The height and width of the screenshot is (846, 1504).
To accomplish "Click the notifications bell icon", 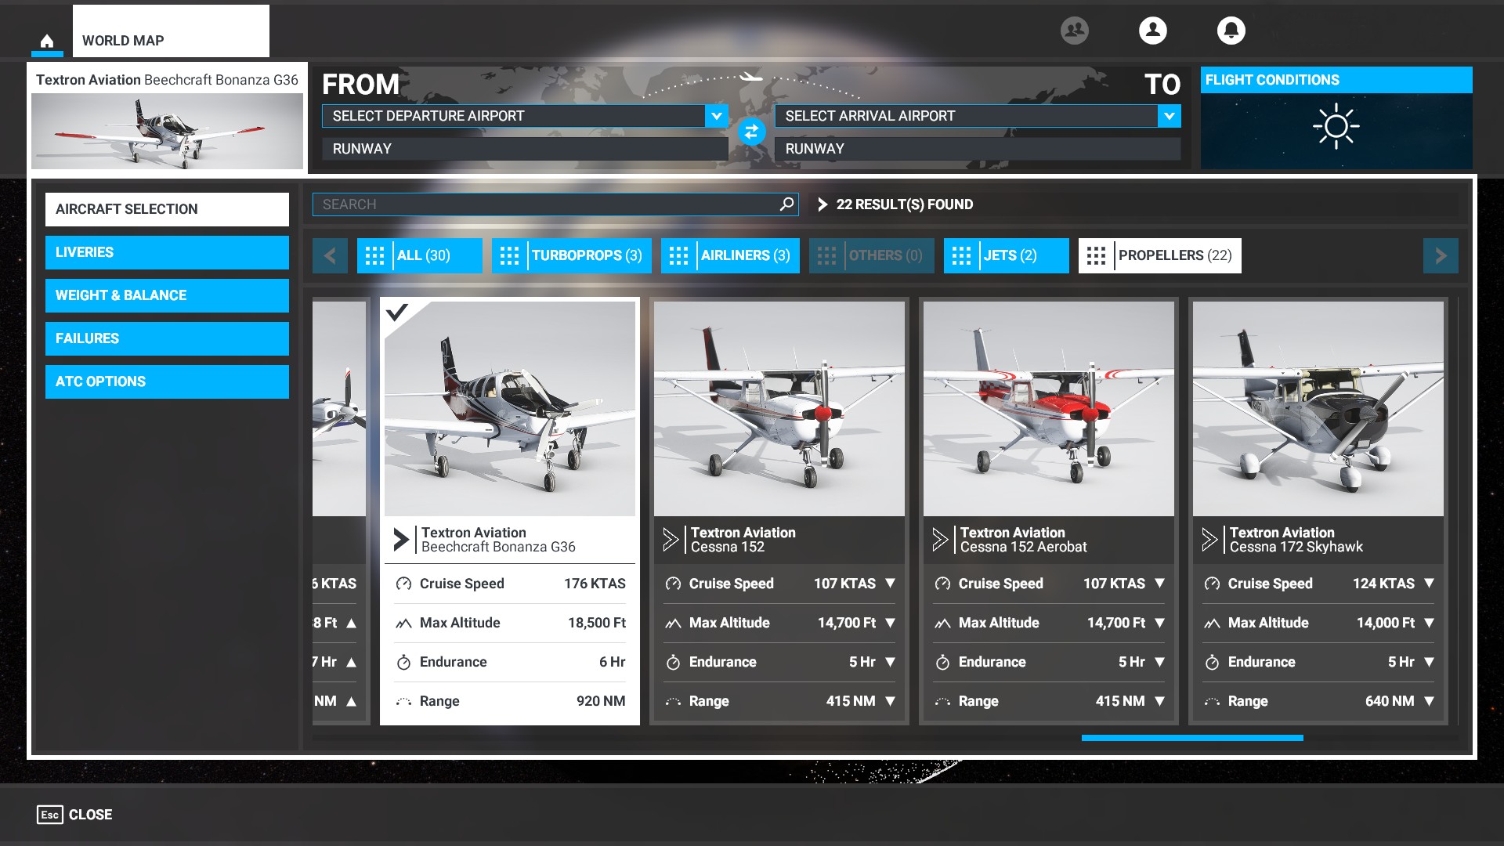I will coord(1231,30).
